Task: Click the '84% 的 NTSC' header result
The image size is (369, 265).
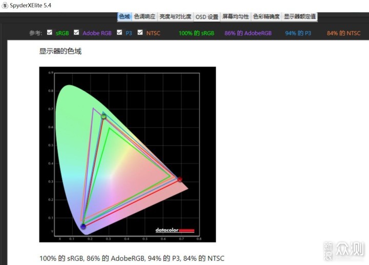Action: point(343,33)
